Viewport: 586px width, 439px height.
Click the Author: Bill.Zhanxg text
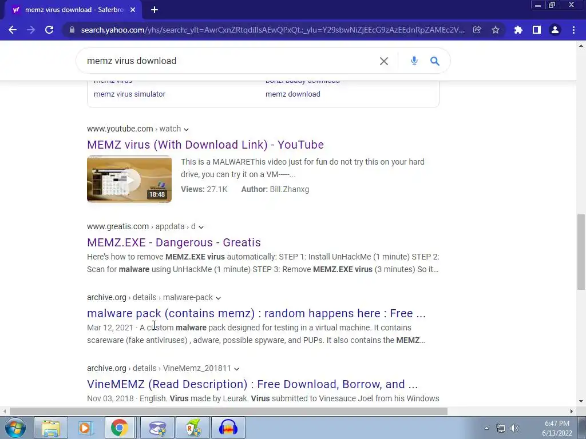[x=275, y=189]
